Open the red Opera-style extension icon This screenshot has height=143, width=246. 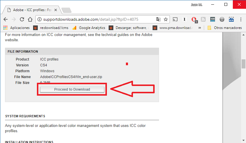(x=194, y=20)
